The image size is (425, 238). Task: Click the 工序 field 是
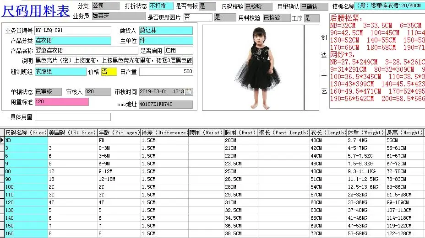(312, 18)
